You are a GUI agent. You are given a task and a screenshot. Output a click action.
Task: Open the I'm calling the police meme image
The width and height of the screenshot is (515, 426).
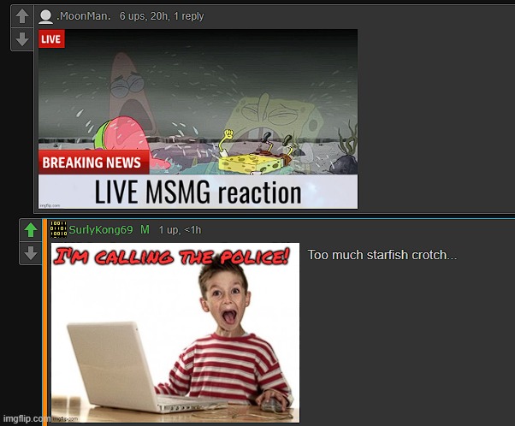175,333
